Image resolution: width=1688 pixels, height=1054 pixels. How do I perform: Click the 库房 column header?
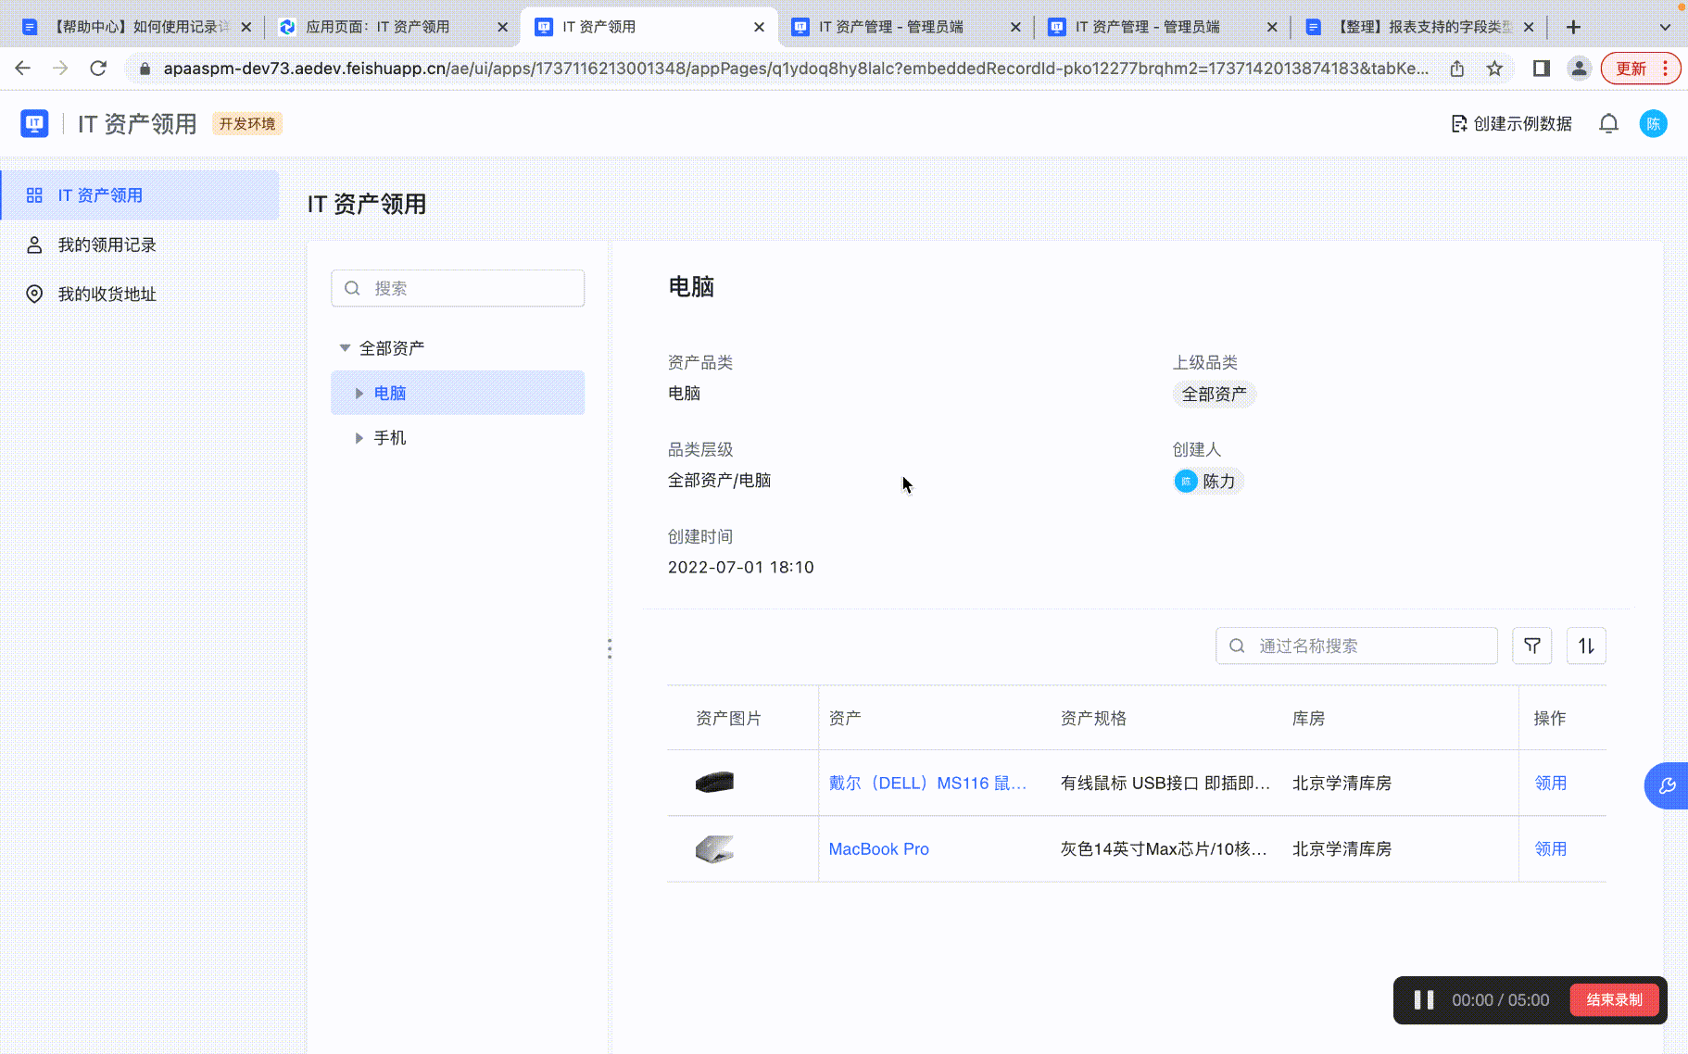(1308, 718)
